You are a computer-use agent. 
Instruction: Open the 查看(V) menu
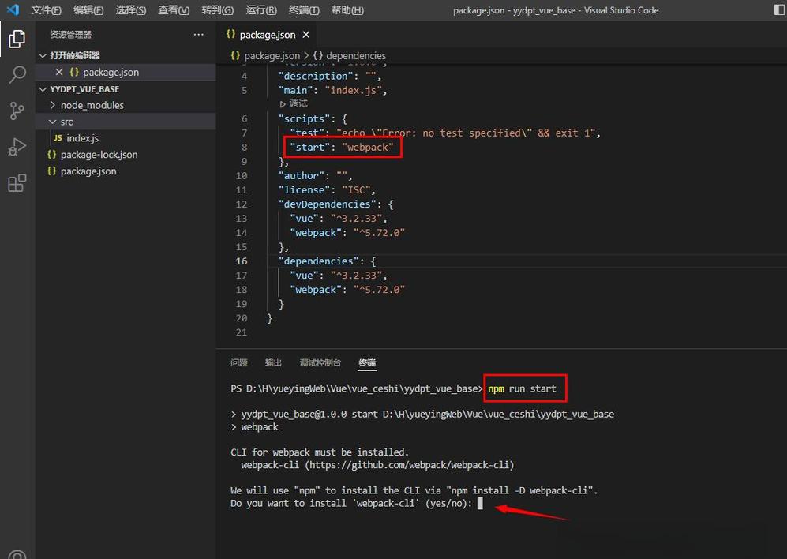click(x=174, y=10)
